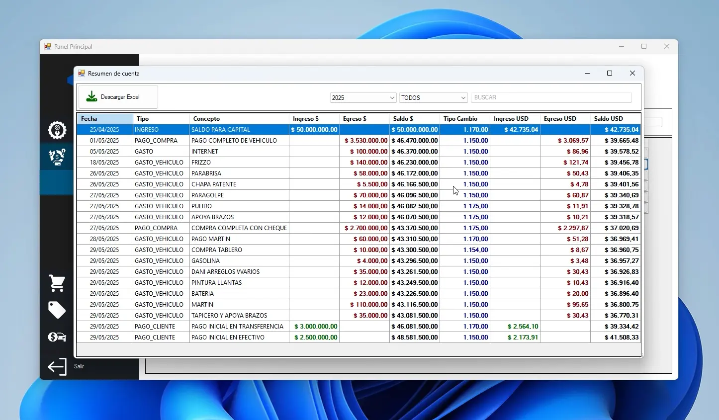Select the PAGO COMPLETO DE VEHICULO cell

pyautogui.click(x=239, y=141)
